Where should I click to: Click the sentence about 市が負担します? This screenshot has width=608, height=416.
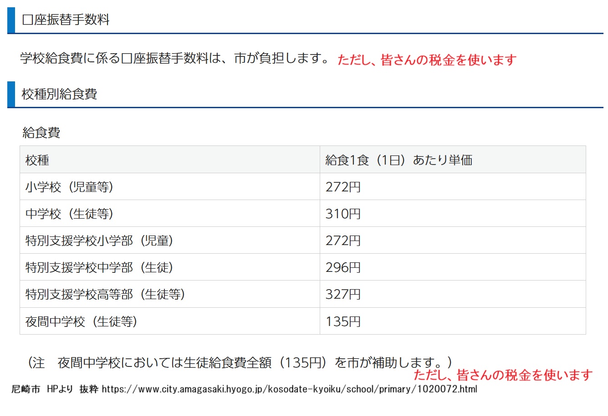[175, 58]
